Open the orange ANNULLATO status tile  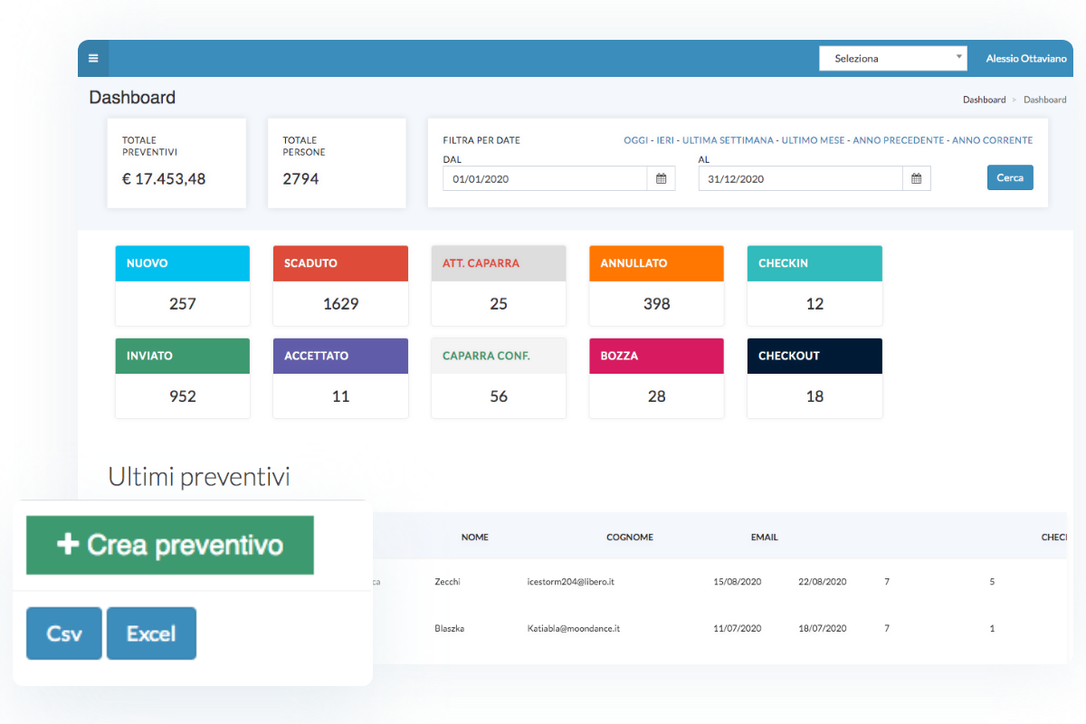pos(656,284)
